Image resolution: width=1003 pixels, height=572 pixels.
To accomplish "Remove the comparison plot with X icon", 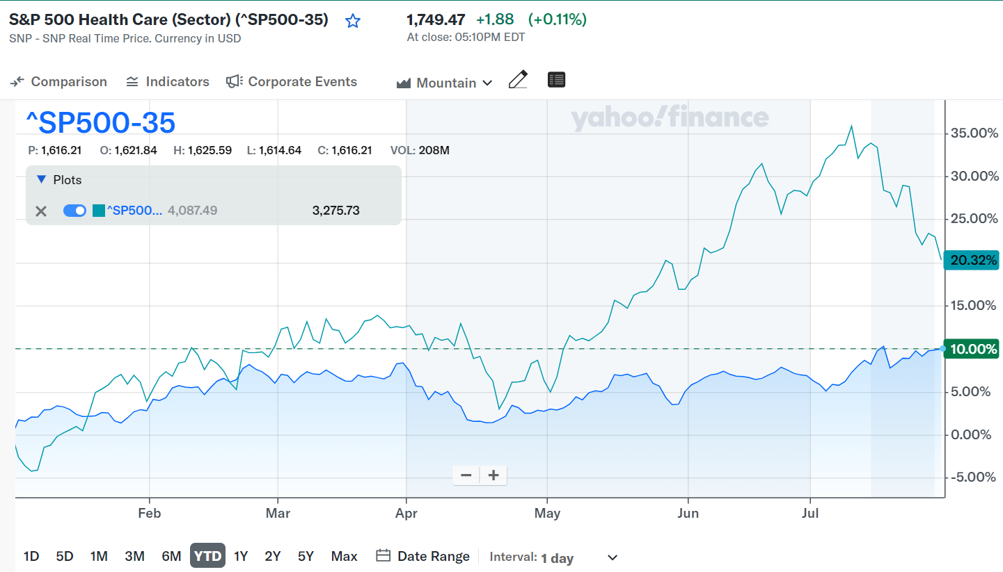I will pyautogui.click(x=41, y=211).
